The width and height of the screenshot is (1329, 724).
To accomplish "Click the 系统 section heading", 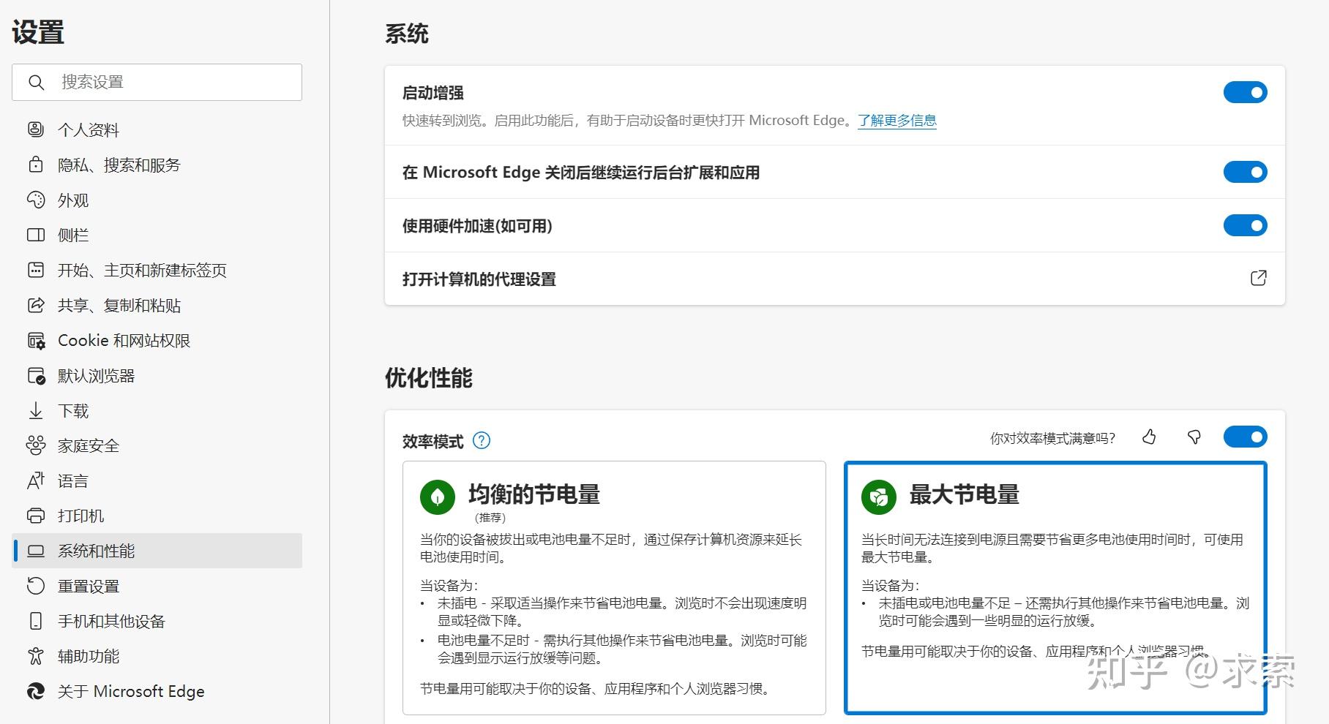I will pyautogui.click(x=407, y=34).
